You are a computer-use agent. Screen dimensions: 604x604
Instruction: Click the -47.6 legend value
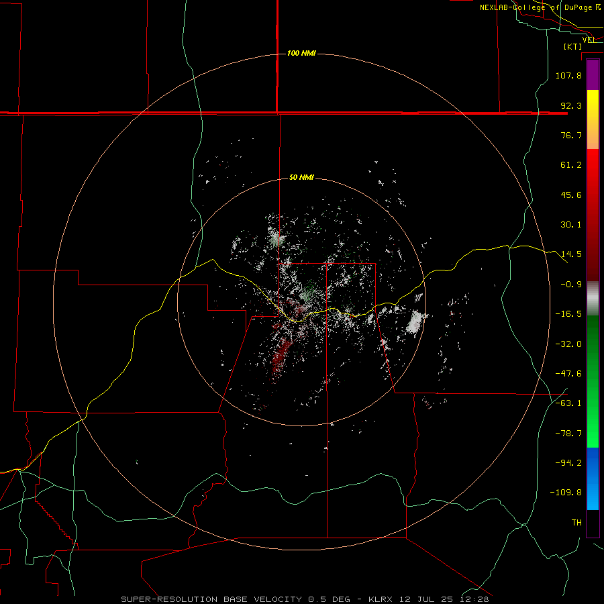pos(568,374)
